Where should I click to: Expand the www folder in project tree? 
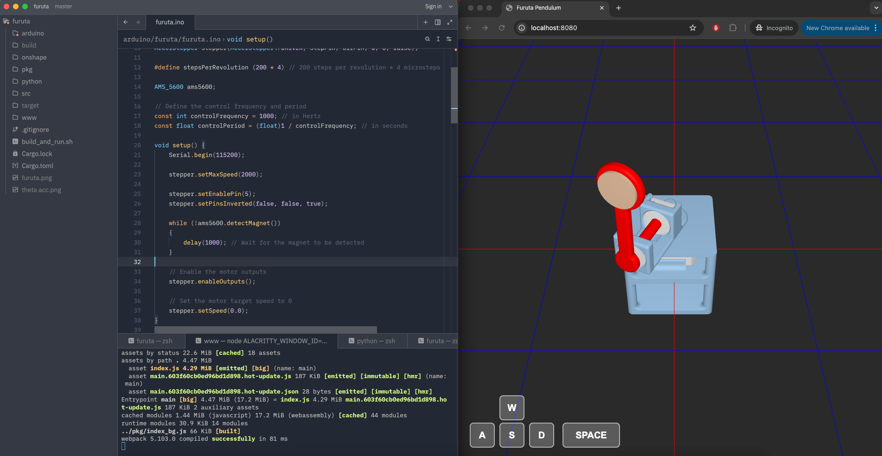pyautogui.click(x=29, y=118)
